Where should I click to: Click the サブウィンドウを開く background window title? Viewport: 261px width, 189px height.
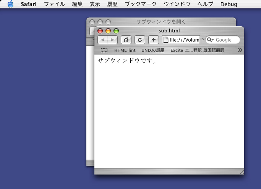[161, 22]
